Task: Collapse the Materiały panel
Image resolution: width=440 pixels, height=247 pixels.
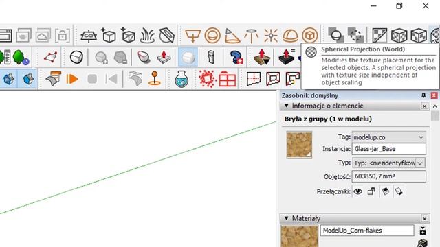Action: [x=286, y=218]
